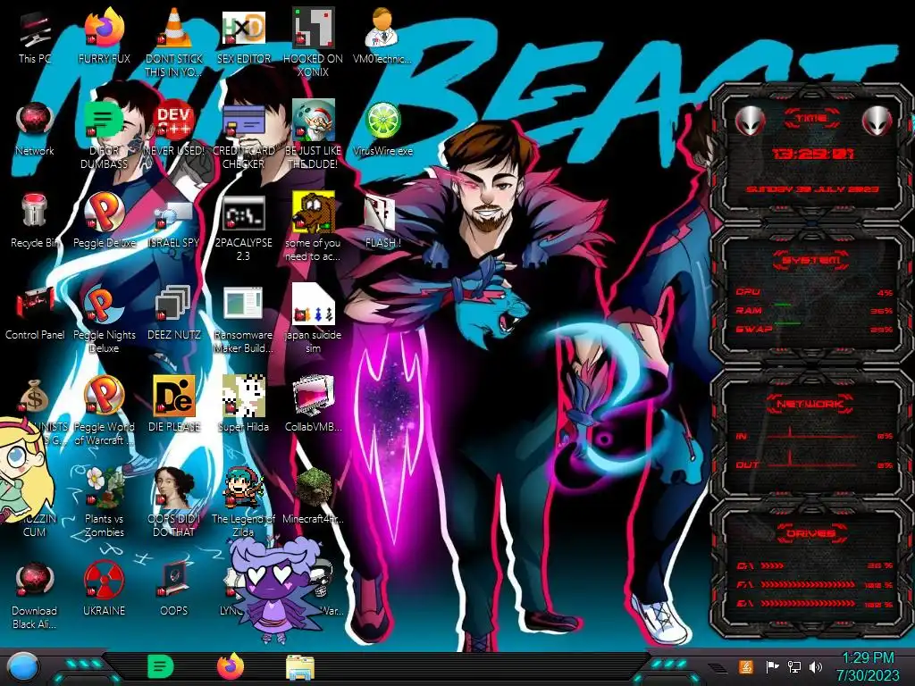Open the HxD hex editor desktop shortcut
Viewport: 915px width, 686px height.
(243, 36)
